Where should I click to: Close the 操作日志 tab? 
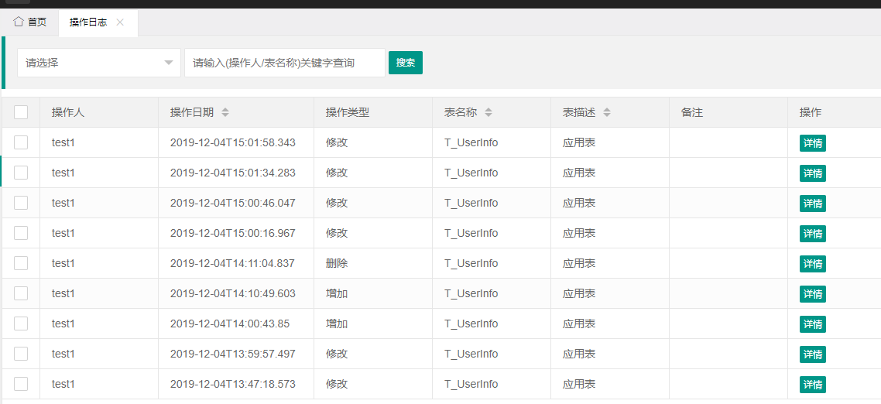tap(120, 22)
